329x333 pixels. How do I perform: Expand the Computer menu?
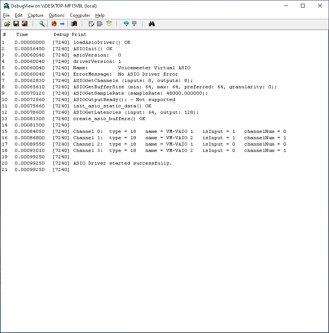coord(80,15)
